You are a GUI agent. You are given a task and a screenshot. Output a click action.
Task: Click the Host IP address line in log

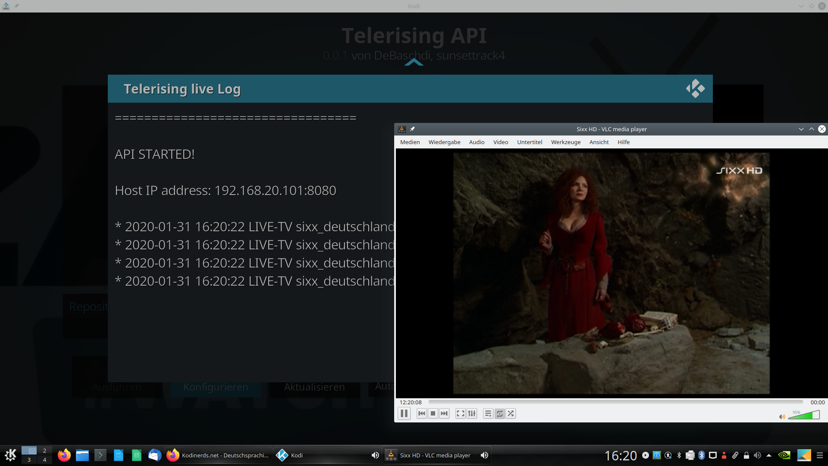pos(226,190)
